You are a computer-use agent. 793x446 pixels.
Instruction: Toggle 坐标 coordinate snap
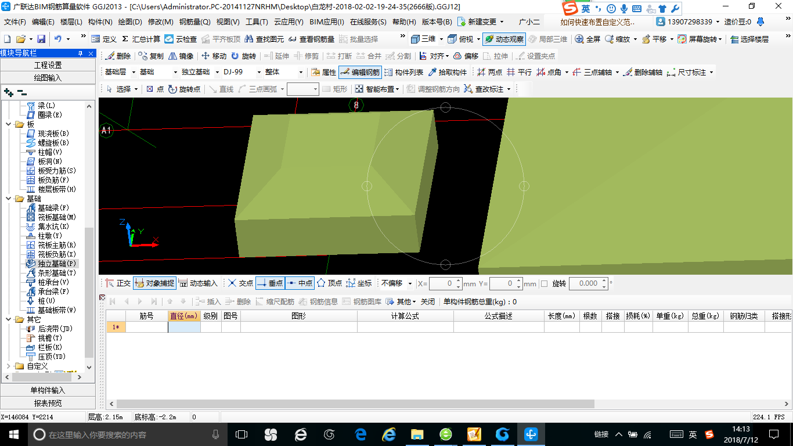click(x=359, y=283)
